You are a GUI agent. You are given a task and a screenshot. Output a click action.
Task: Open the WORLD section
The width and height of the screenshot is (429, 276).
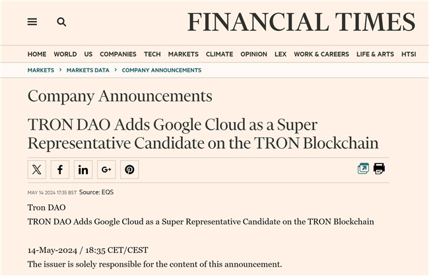pyautogui.click(x=65, y=54)
